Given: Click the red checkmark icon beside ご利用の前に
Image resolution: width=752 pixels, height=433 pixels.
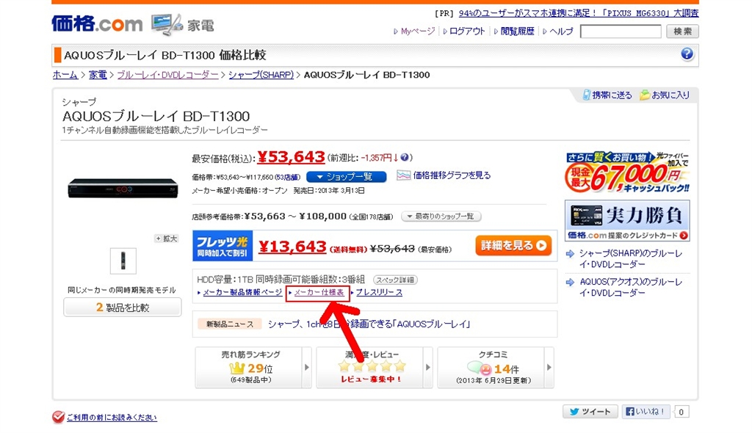Looking at the screenshot, I should [x=58, y=417].
